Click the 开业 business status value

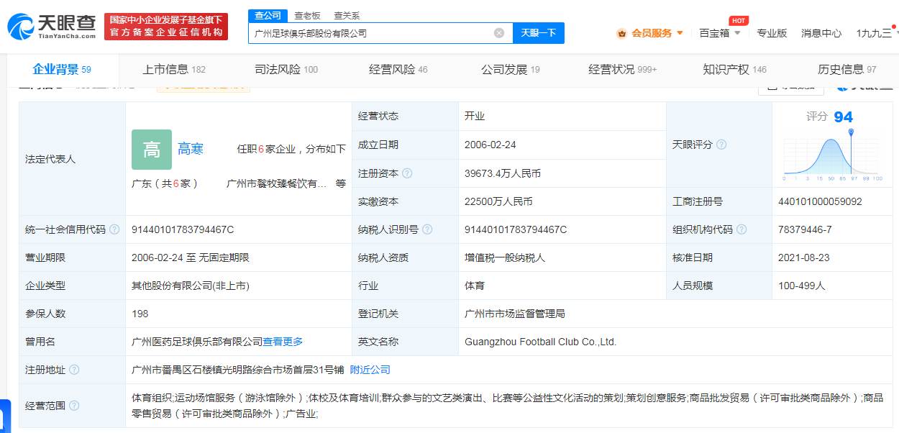tap(475, 116)
